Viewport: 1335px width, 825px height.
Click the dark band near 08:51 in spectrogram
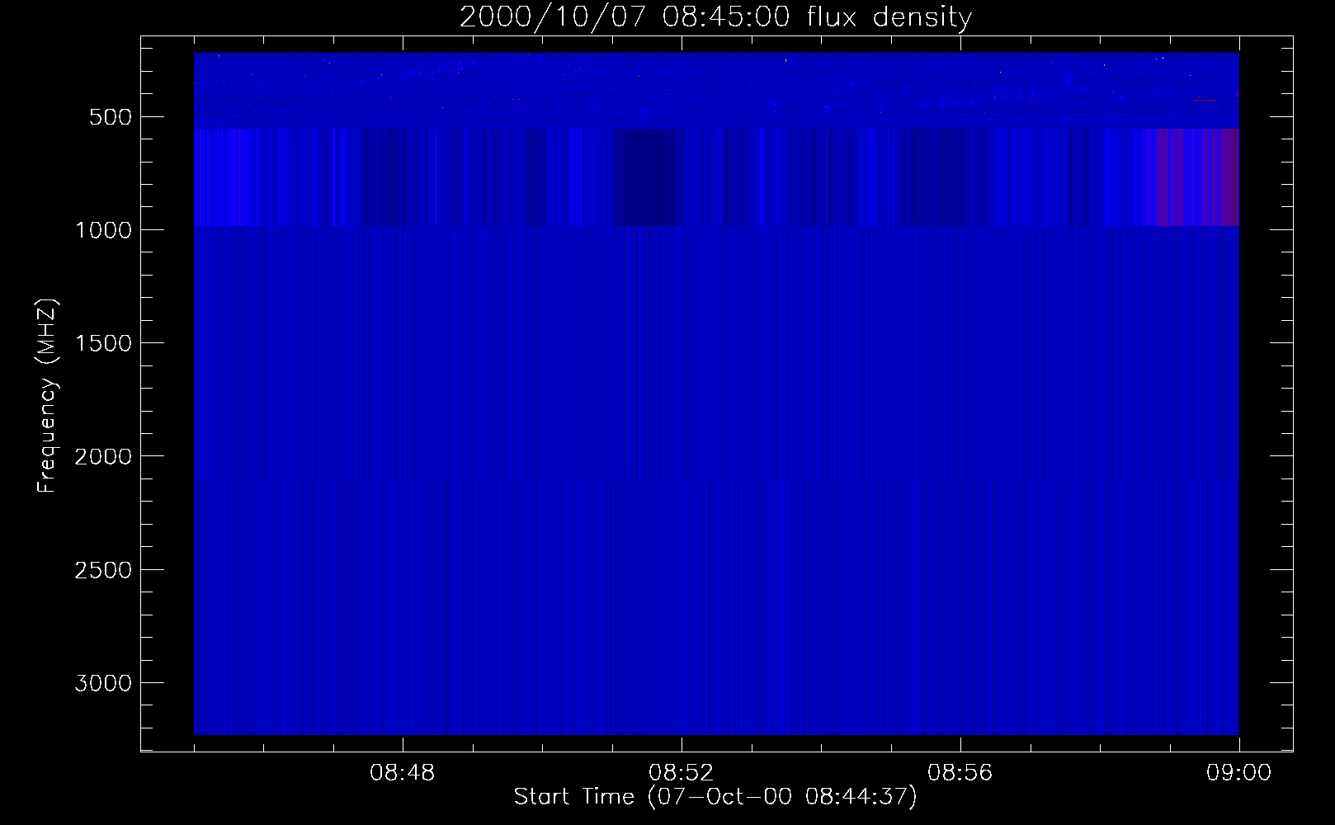coord(646,177)
